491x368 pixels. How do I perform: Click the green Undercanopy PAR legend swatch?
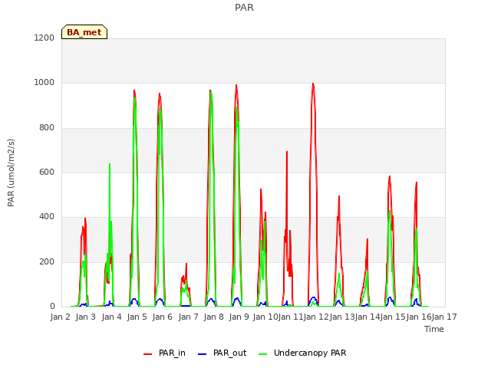point(263,354)
